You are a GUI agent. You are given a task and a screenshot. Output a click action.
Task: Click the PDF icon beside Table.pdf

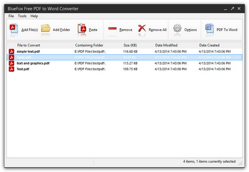[x=11, y=57]
